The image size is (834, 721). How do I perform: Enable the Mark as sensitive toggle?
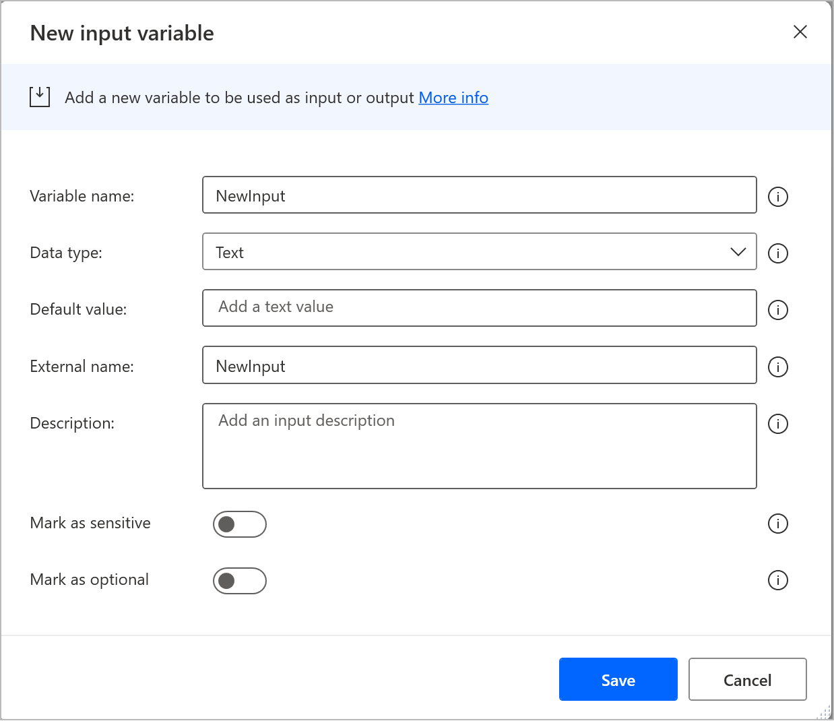[x=240, y=524]
